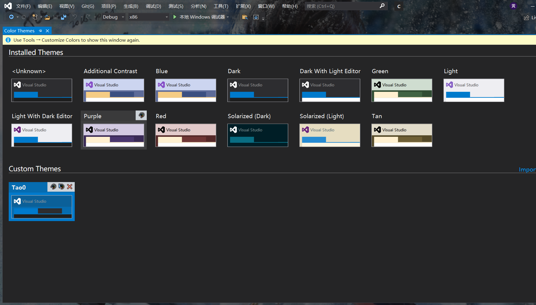Click 本地 Windows 调试器 start button

199,17
